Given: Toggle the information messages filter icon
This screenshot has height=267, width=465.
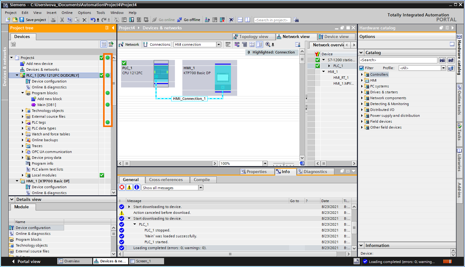Looking at the screenshot, I should 137,188.
